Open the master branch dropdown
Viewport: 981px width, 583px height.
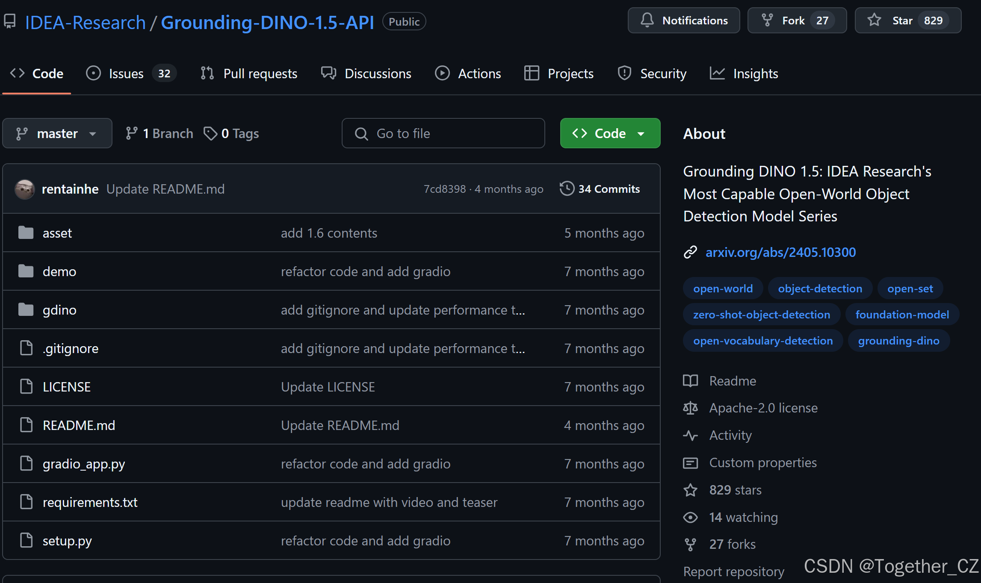pos(57,133)
